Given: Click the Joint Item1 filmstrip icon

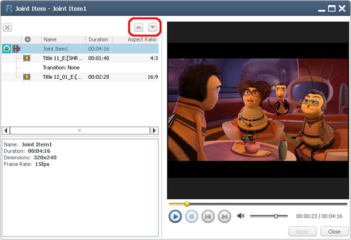Looking at the screenshot, I should coord(16,48).
